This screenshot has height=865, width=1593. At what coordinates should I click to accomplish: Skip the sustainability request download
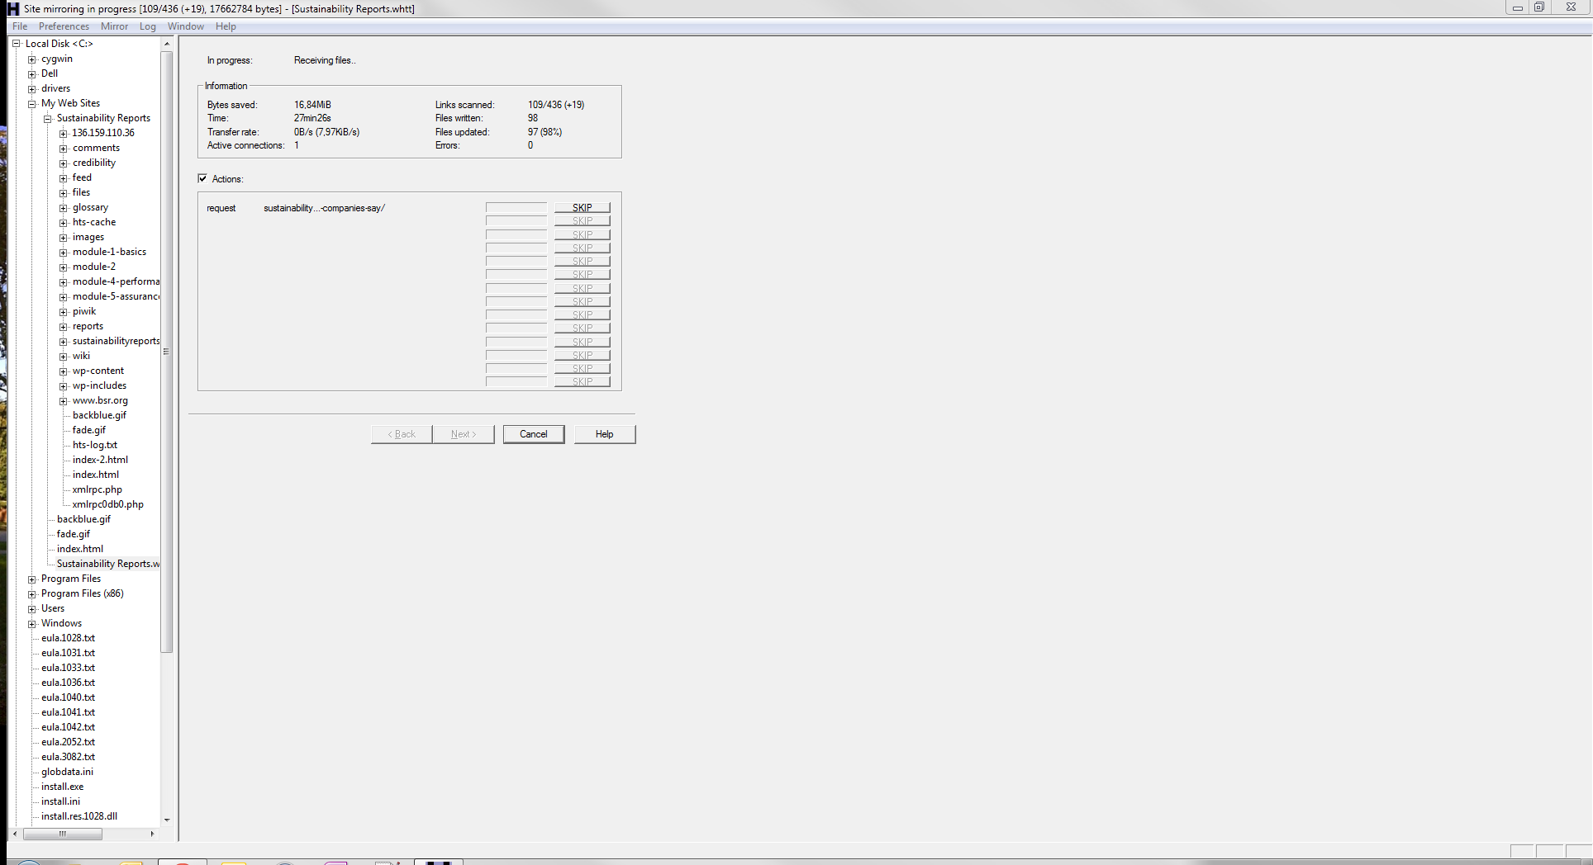582,207
